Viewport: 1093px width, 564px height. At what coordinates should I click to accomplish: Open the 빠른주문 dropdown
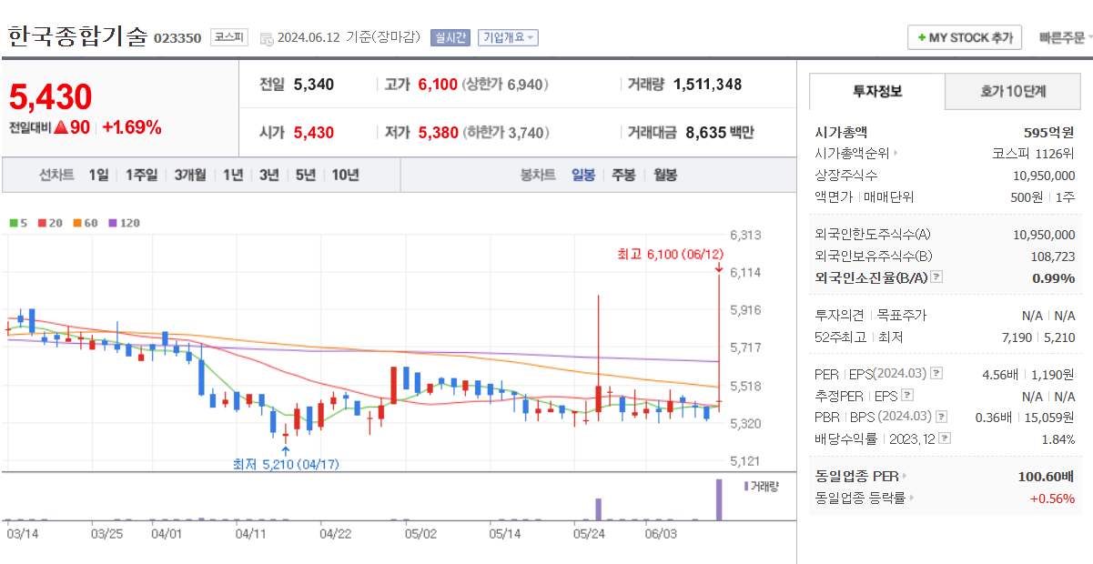(1066, 37)
